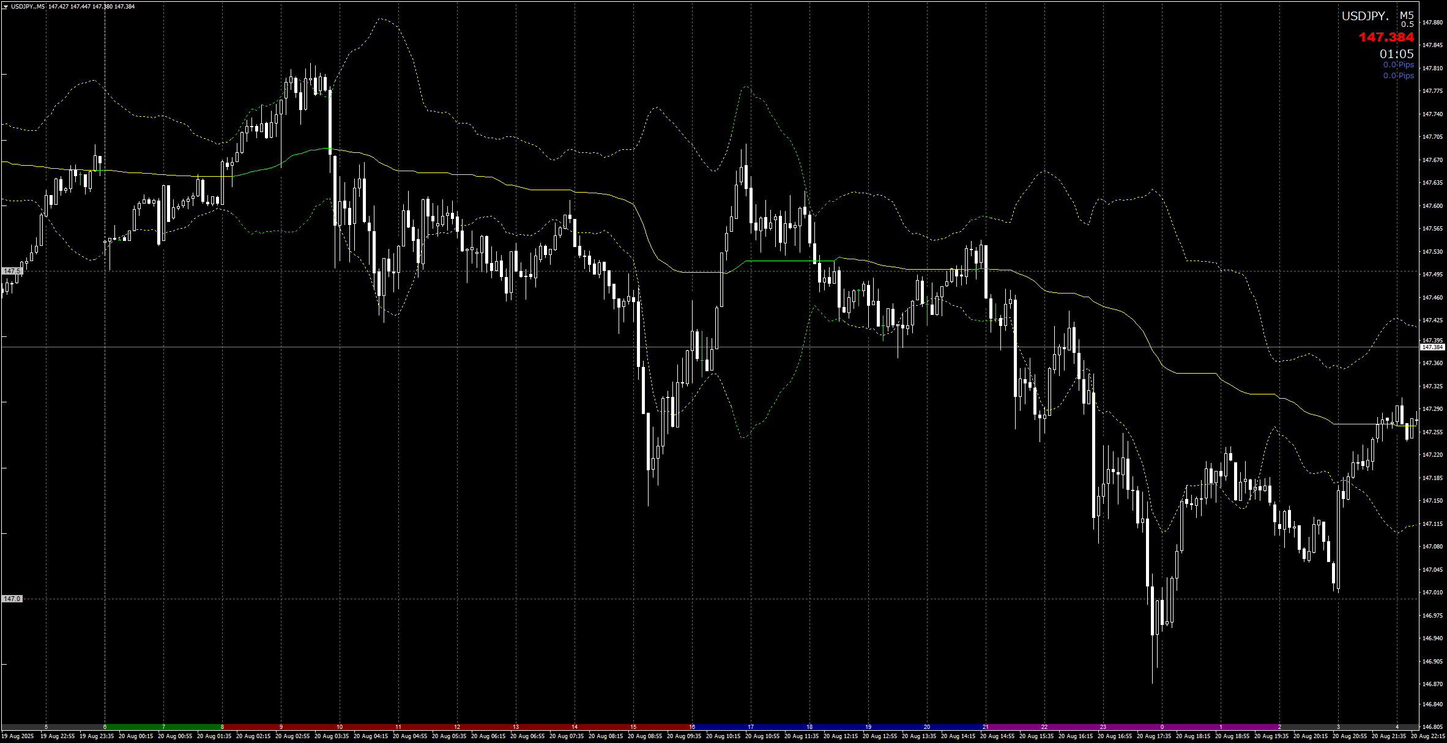Click the purple session bar at hour 22
The width and height of the screenshot is (1447, 743).
coord(1044,727)
